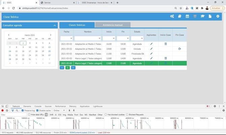Toggle the Preserve log checkbox
This screenshot has width=226, height=135.
[x=23, y=110]
